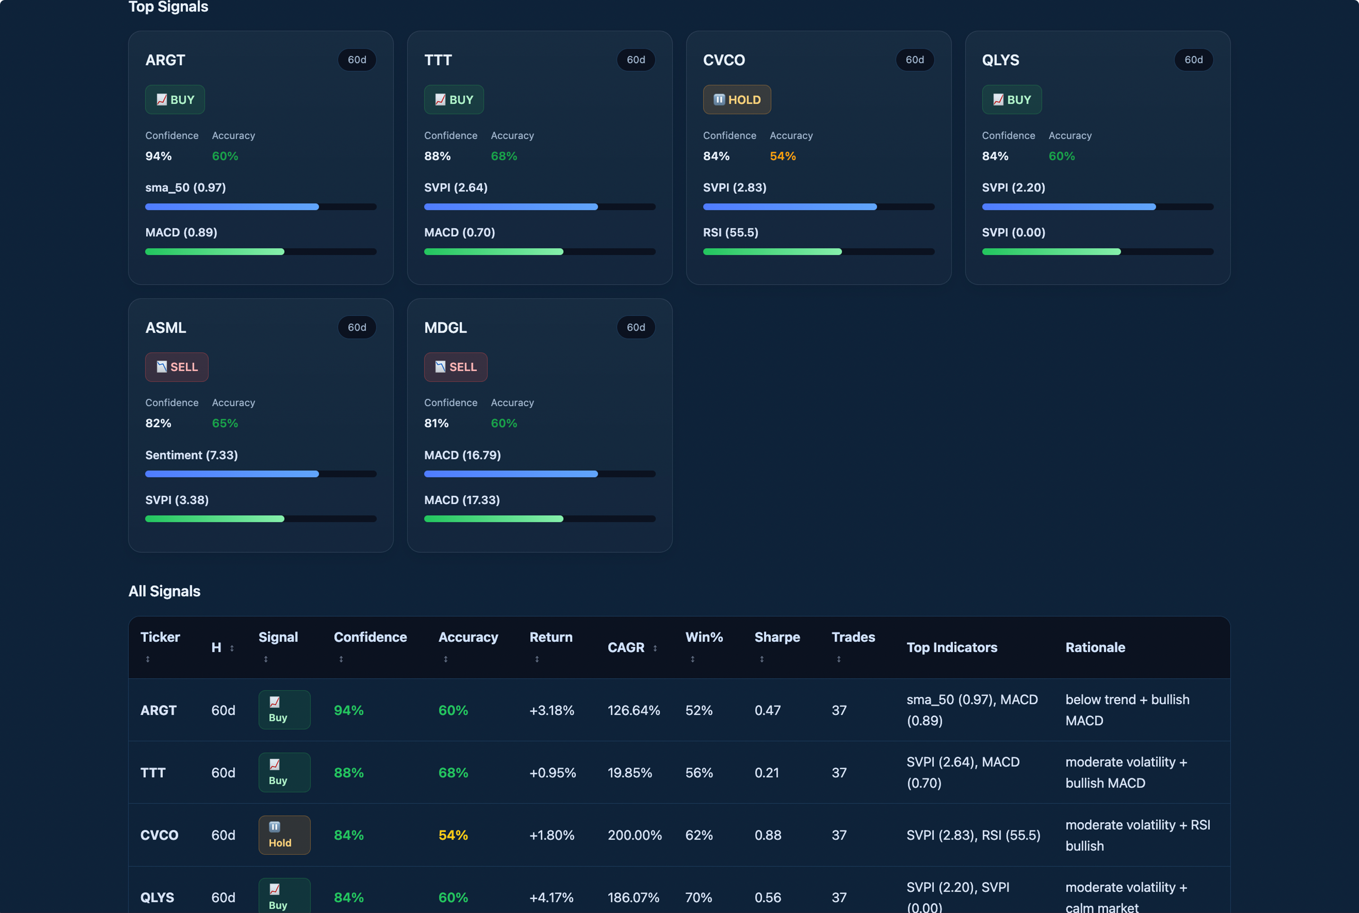
Task: Click MDGL MACD (17.33) indicator bar
Action: [x=540, y=519]
